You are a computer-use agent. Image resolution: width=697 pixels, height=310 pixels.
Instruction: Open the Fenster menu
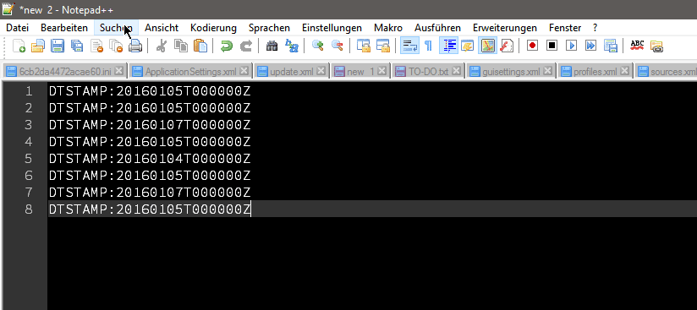tap(565, 28)
